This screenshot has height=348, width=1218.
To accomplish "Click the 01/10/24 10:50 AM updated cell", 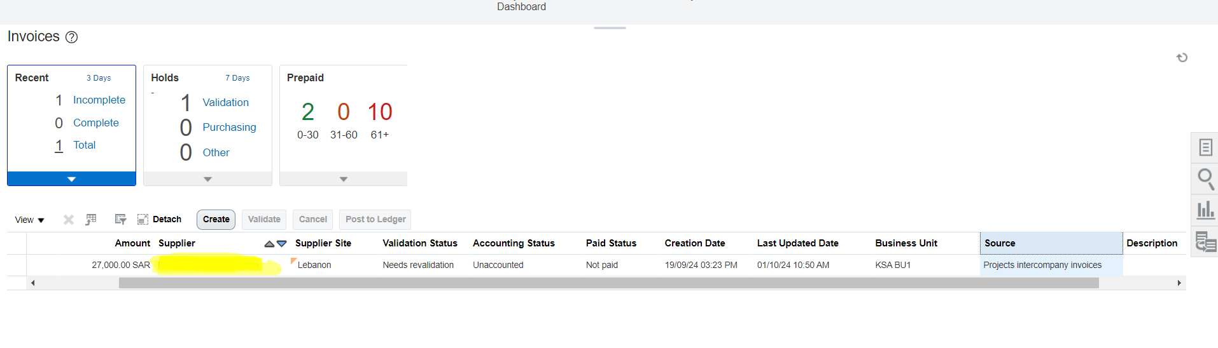I will [x=793, y=265].
